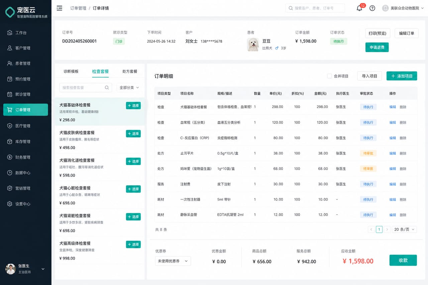Open 客户管理 in the sidebar
The height and width of the screenshot is (285, 428).
click(25, 48)
